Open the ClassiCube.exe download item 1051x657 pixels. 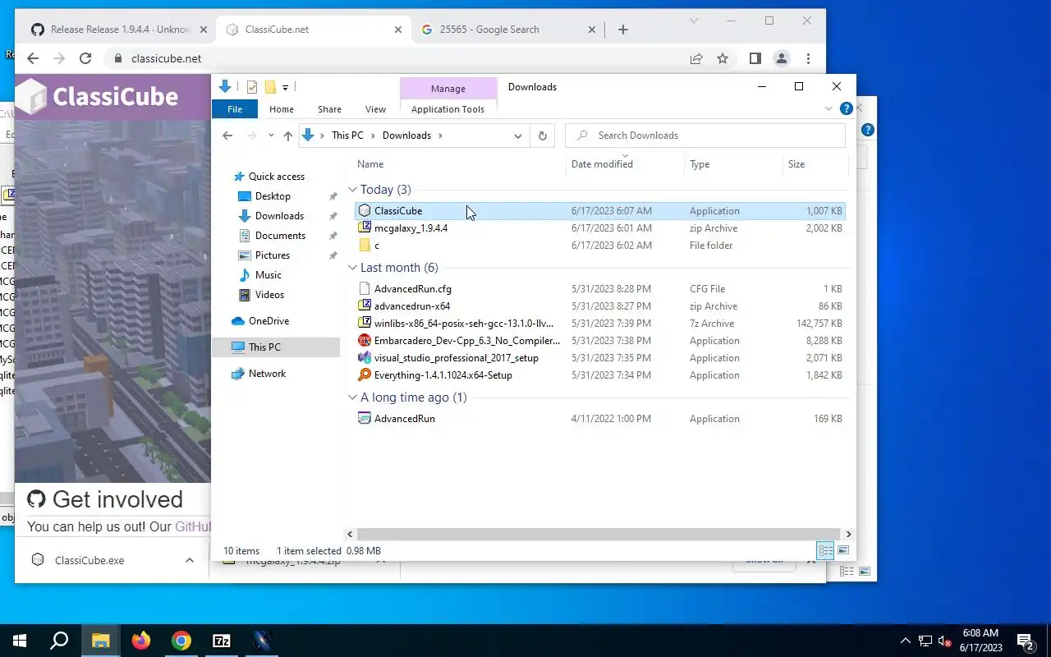coord(90,560)
